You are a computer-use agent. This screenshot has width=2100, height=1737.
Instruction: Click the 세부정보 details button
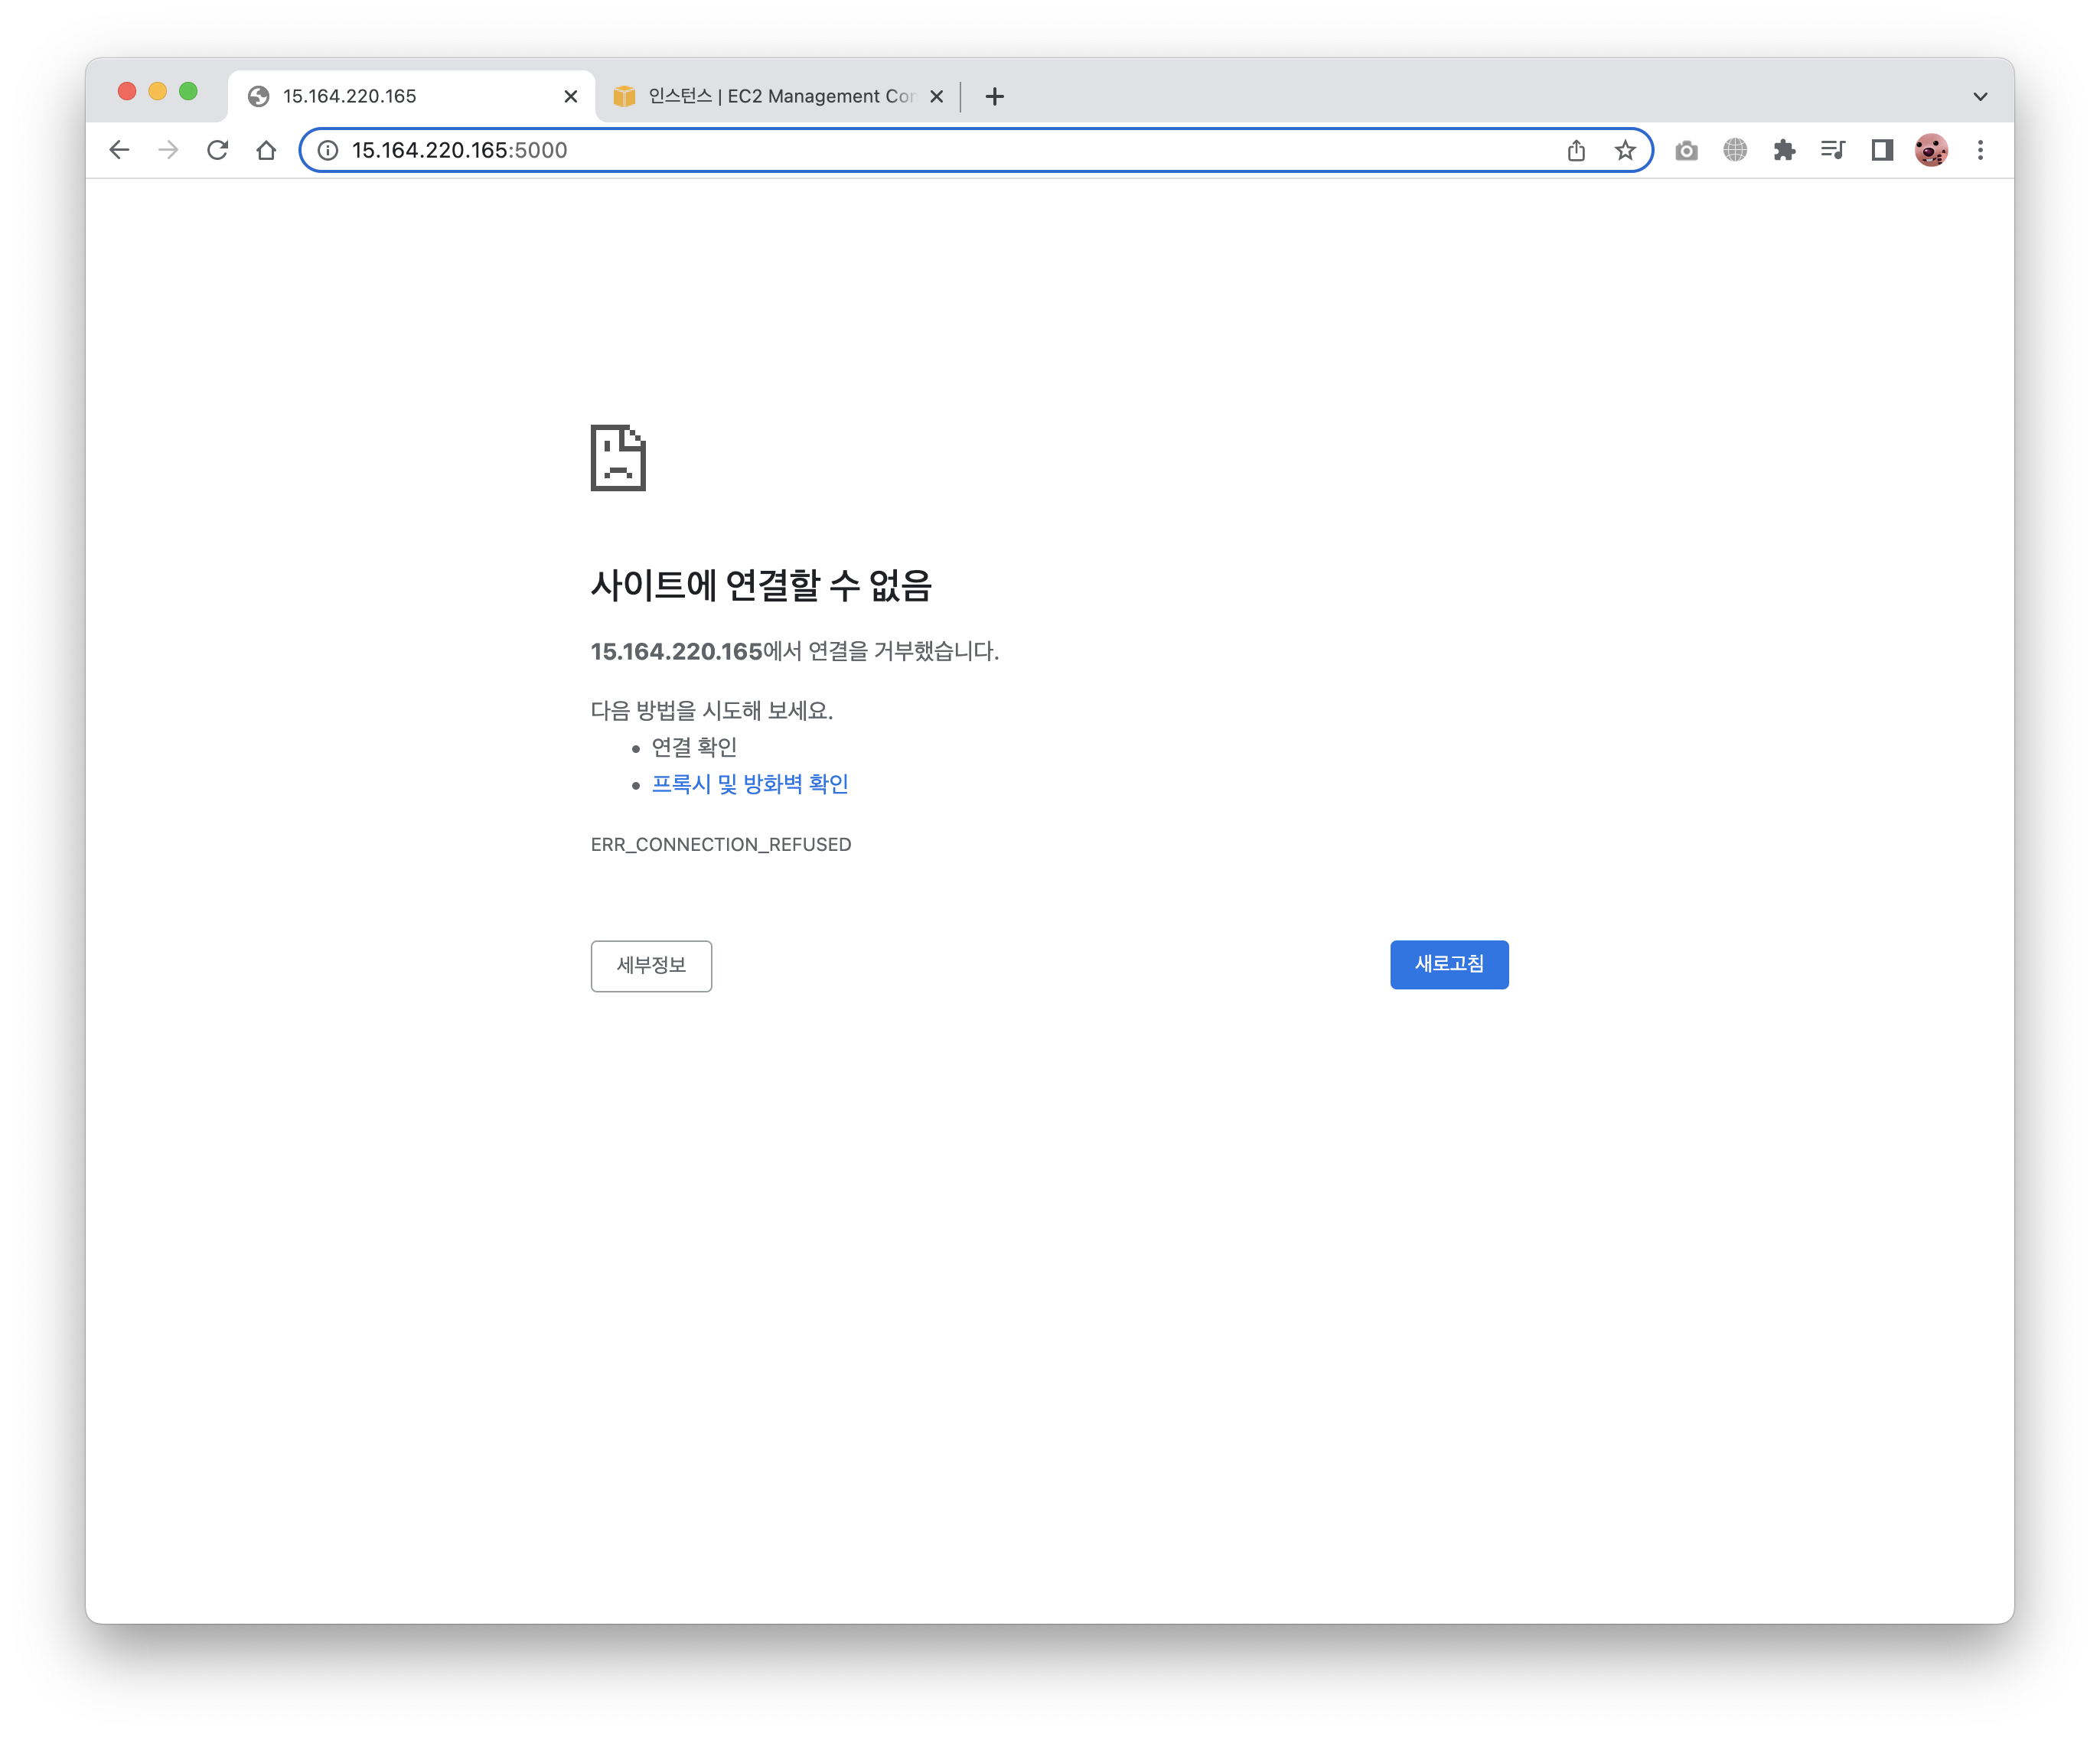[x=651, y=966]
